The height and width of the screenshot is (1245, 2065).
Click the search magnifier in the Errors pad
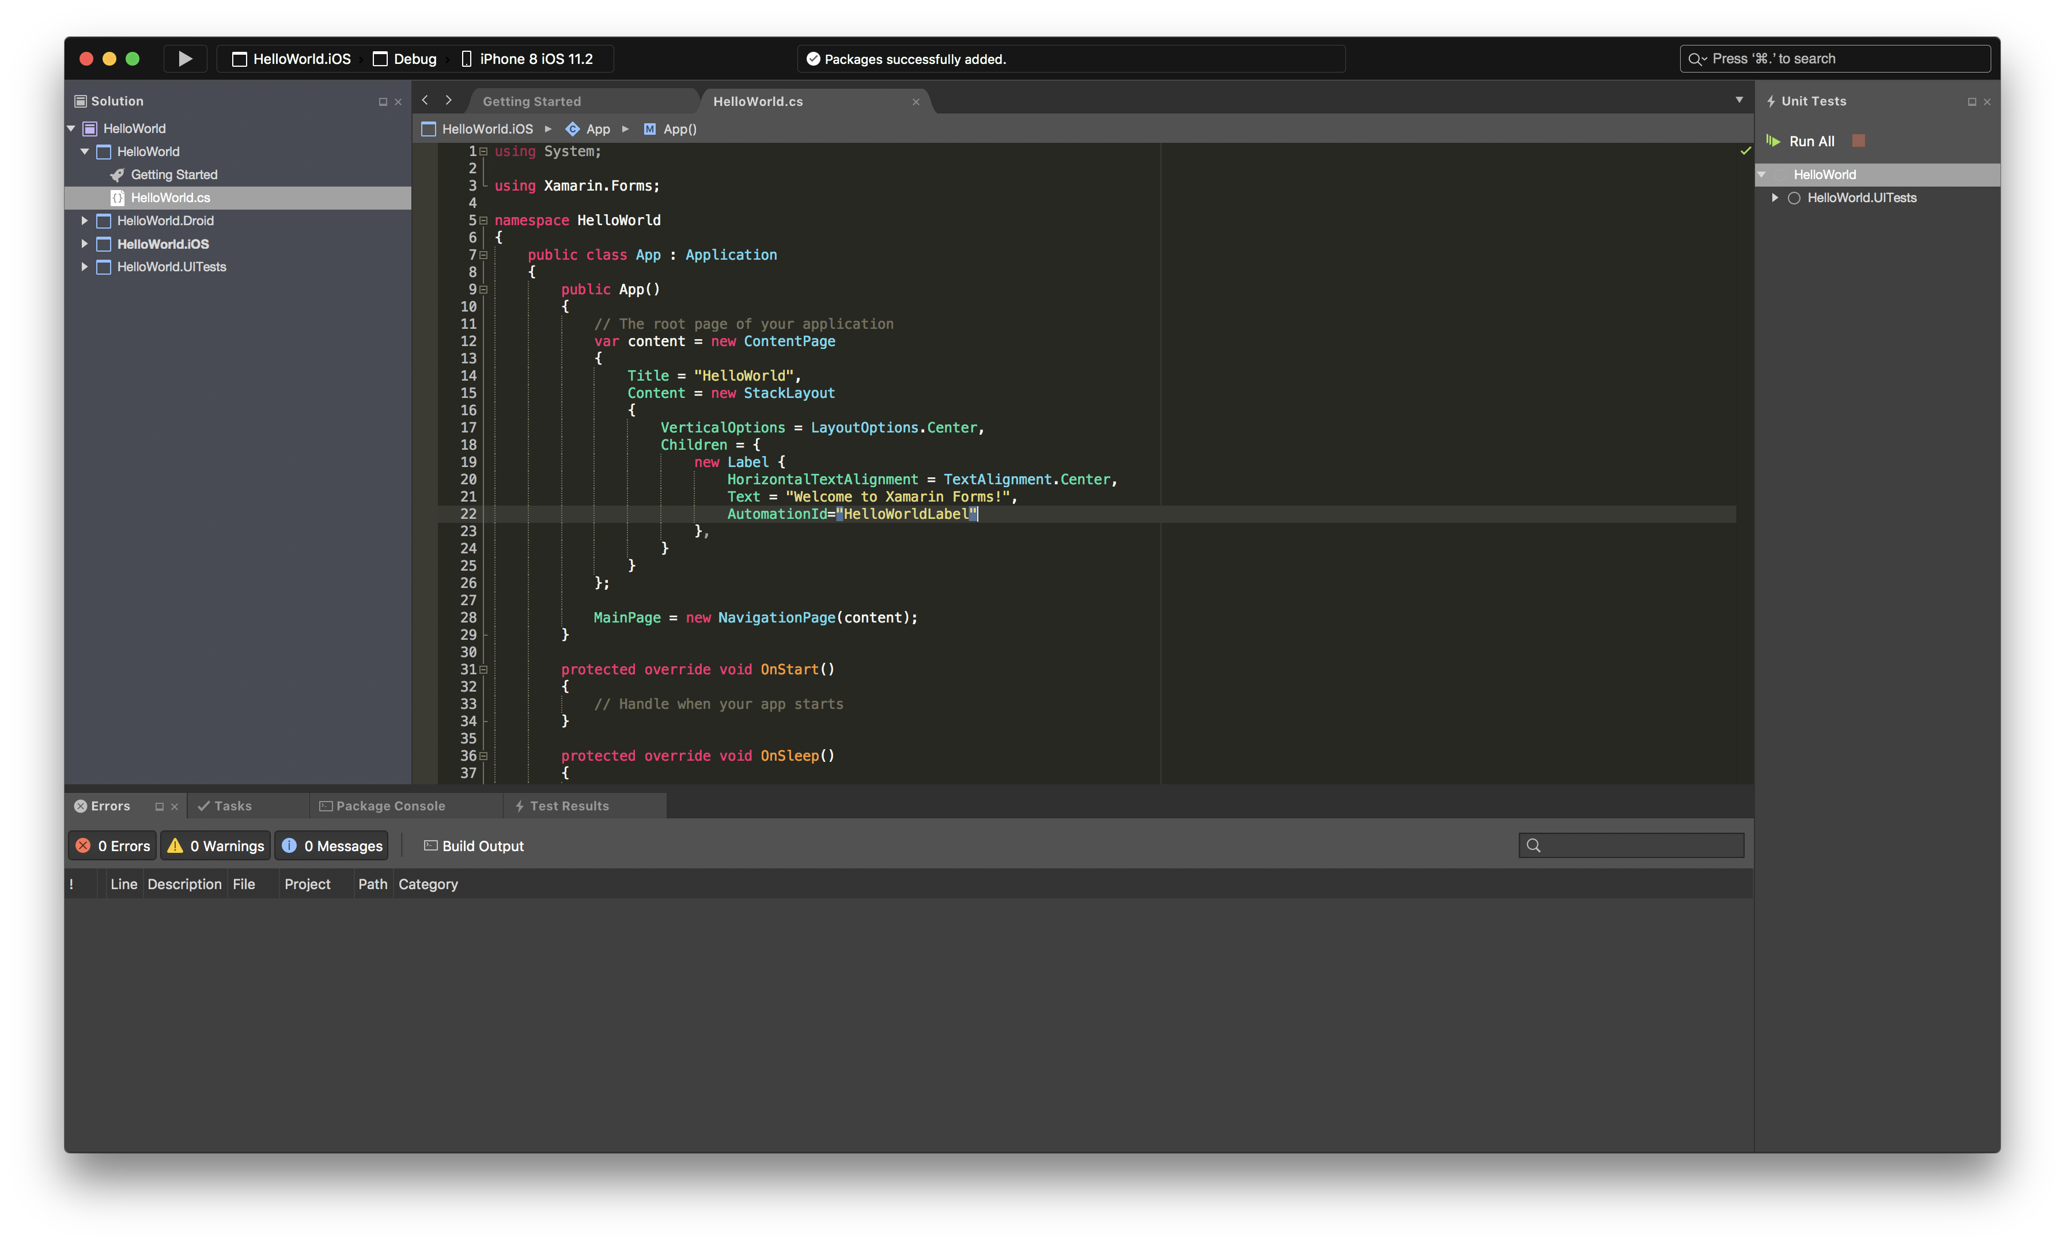click(x=1534, y=845)
